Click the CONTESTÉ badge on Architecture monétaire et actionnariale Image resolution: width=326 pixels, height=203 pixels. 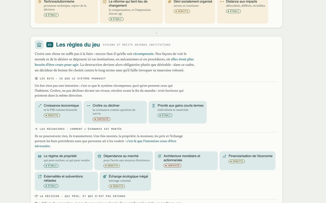click(x=172, y=166)
